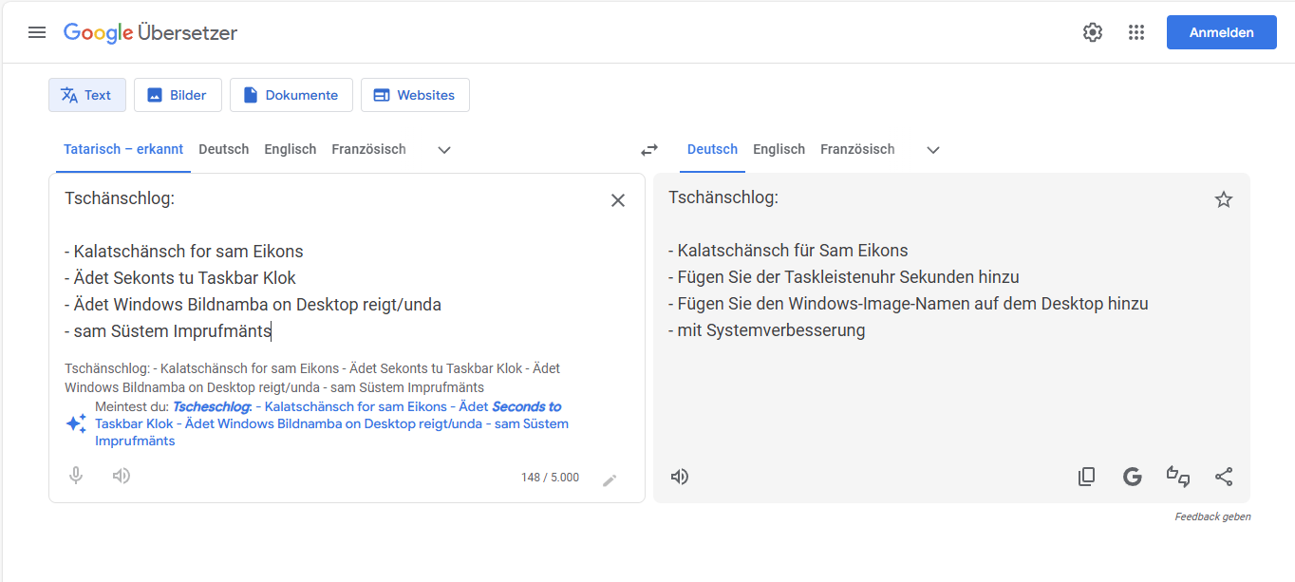Screen dimensions: 1295x582
Task: Click the 'Feedback geben' link
Action: (x=1212, y=517)
